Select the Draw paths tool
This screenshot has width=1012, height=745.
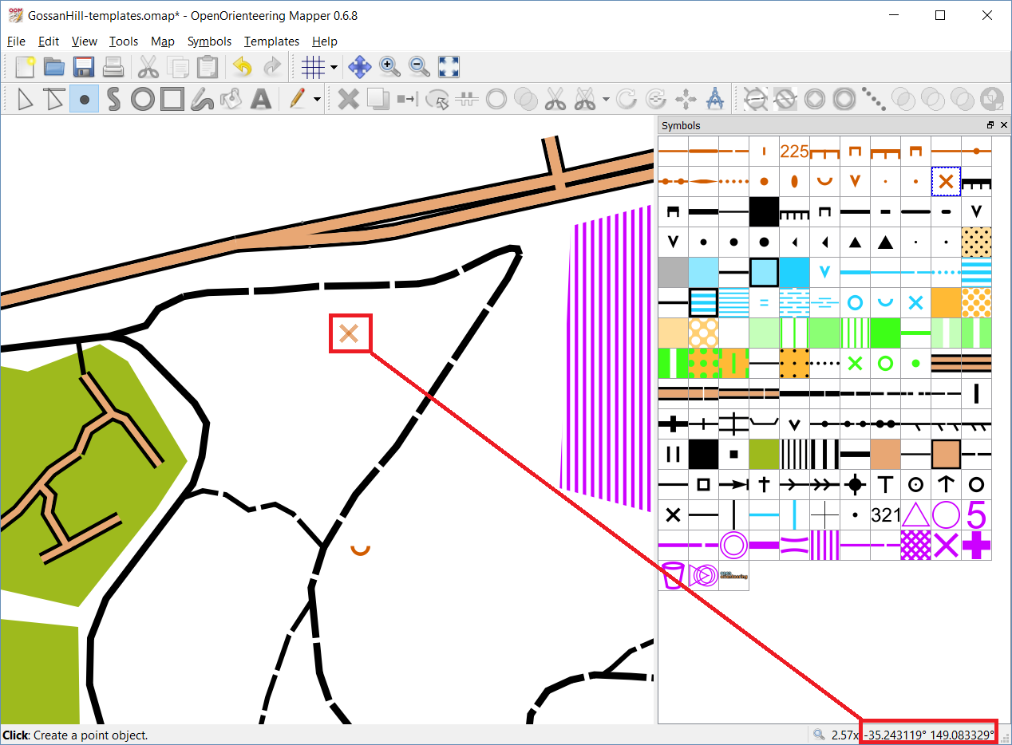(x=113, y=99)
